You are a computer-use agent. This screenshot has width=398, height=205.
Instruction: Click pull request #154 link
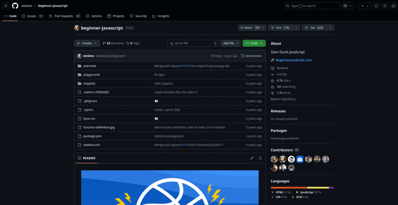[x=185, y=66]
